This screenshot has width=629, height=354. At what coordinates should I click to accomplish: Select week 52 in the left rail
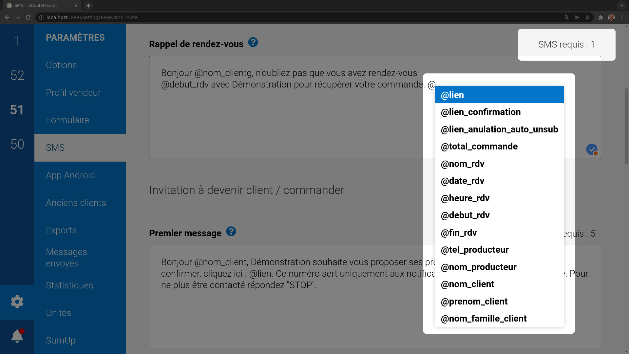(x=17, y=75)
